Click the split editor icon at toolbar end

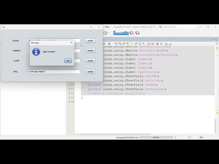[217, 44]
